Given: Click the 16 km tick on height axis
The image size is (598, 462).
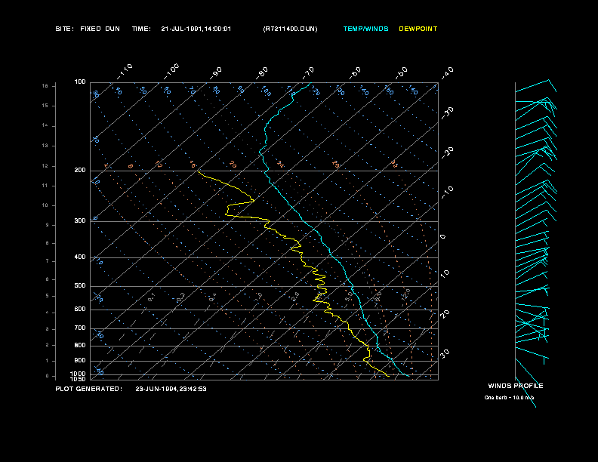Looking at the screenshot, I should (x=45, y=86).
